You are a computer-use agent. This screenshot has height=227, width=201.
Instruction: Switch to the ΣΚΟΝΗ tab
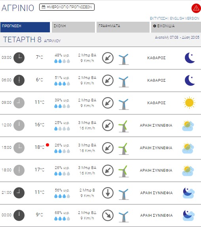[x=73, y=27]
